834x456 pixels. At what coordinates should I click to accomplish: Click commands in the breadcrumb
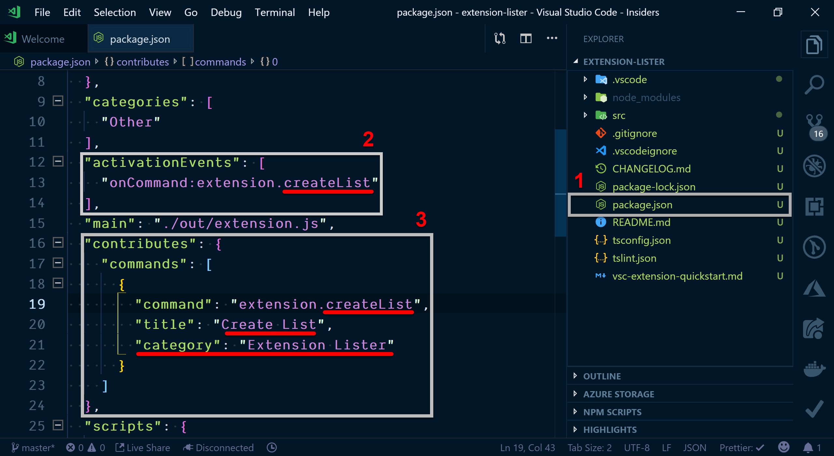[214, 62]
